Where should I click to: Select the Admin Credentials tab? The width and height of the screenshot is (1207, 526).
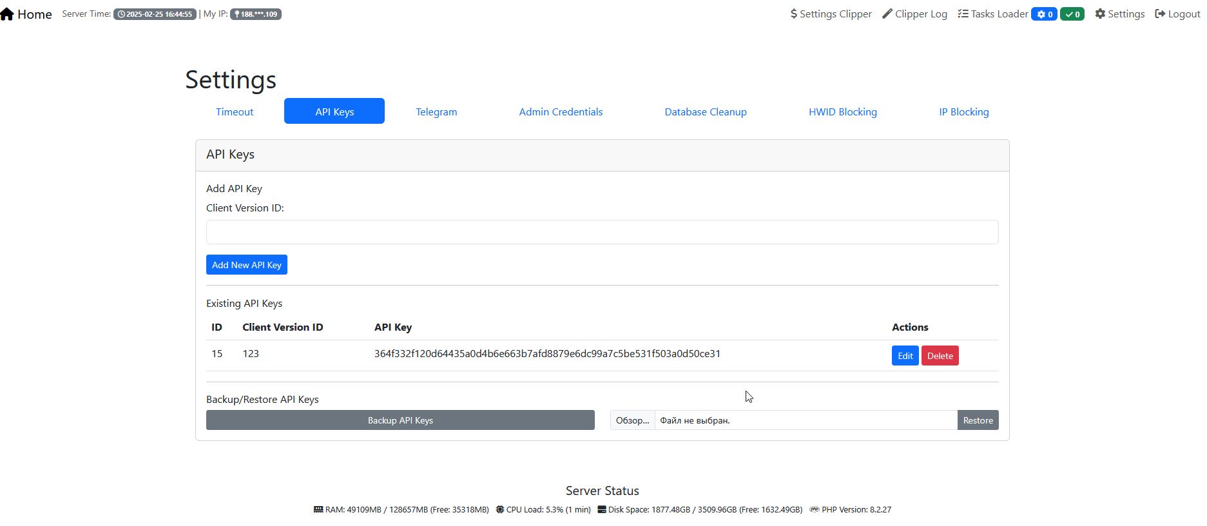pyautogui.click(x=561, y=112)
